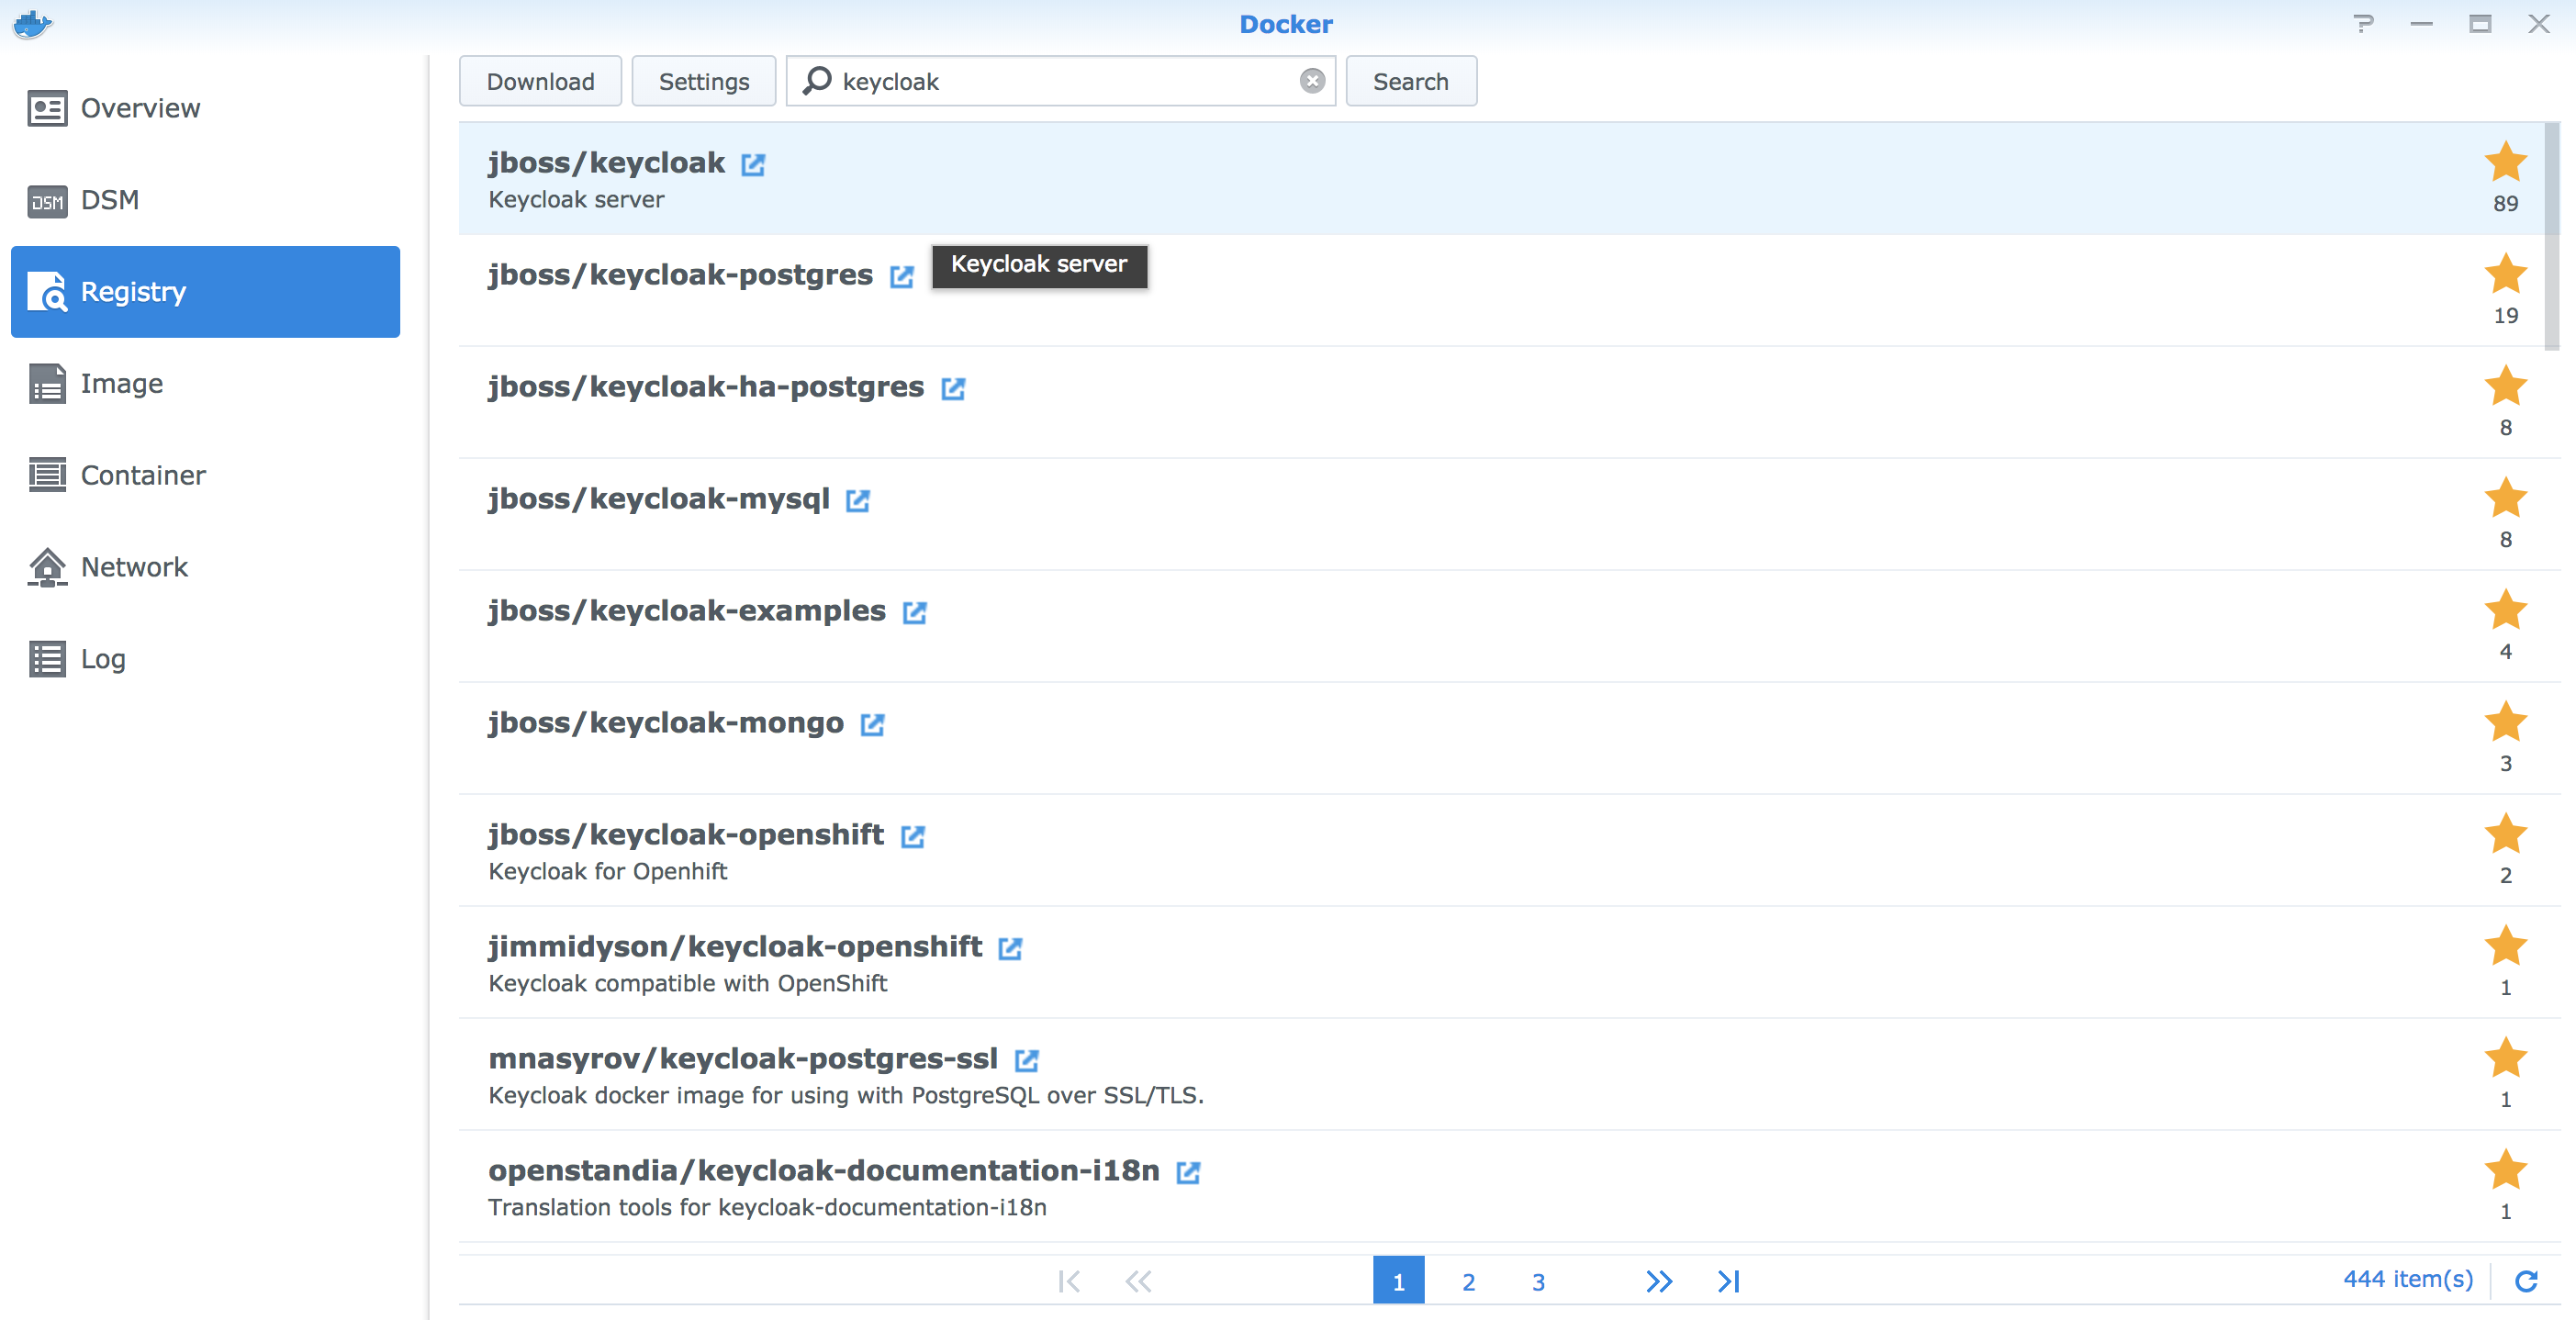Open external link icon for jboss/keycloak
This screenshot has height=1320, width=2576.
click(752, 165)
